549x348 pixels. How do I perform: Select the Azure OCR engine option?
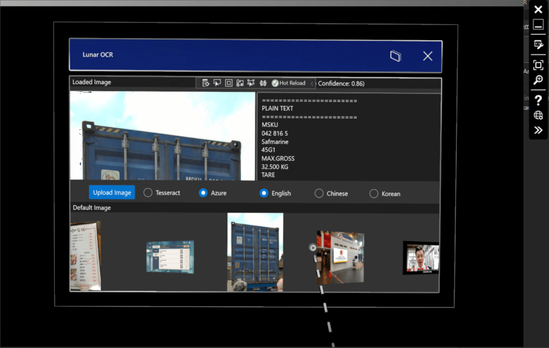(x=203, y=193)
